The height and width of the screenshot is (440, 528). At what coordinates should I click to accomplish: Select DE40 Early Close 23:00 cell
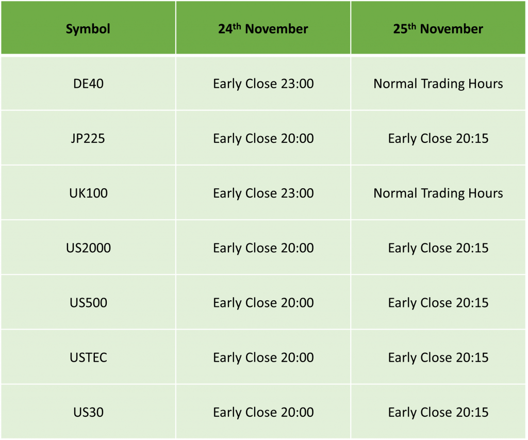tap(263, 83)
